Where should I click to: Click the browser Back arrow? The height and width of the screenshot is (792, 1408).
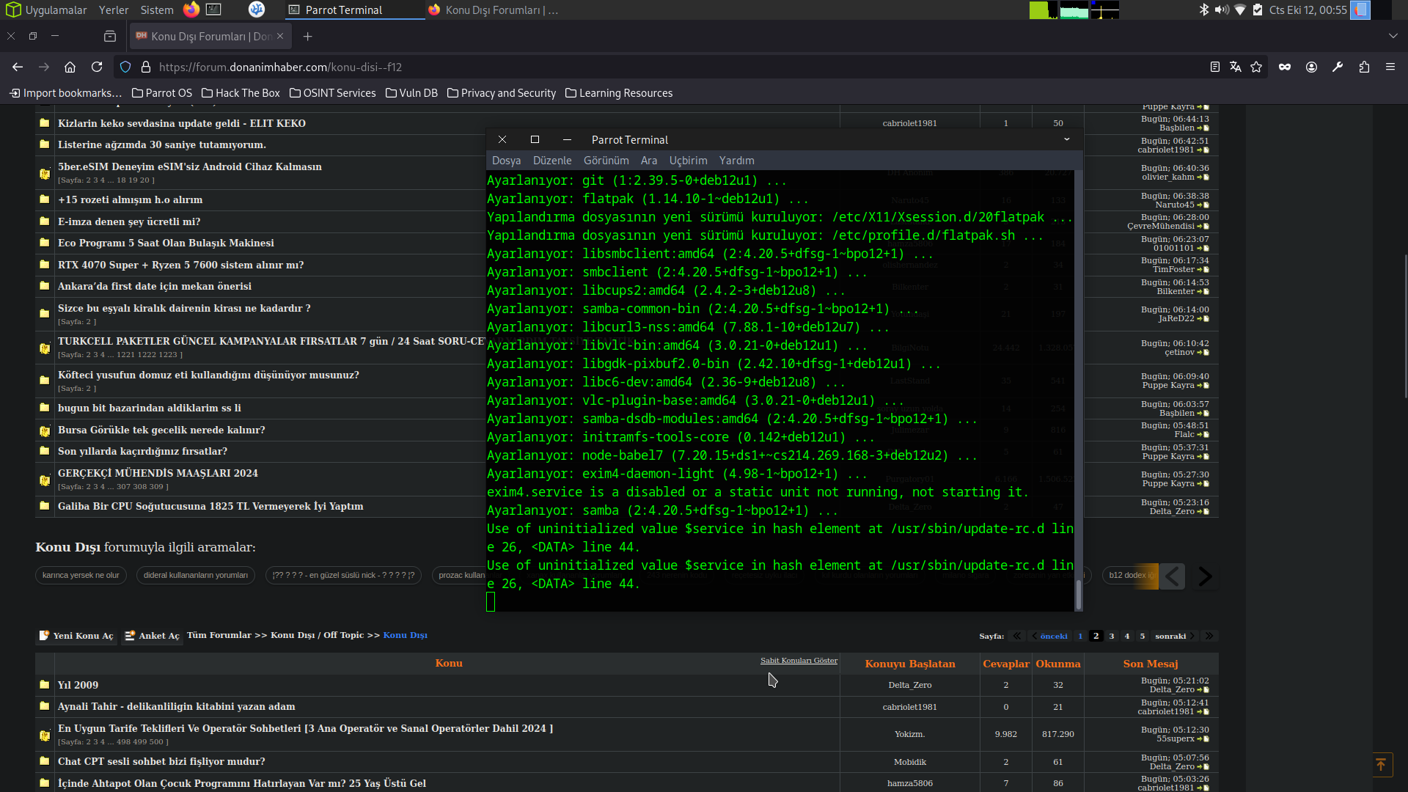pyautogui.click(x=18, y=67)
